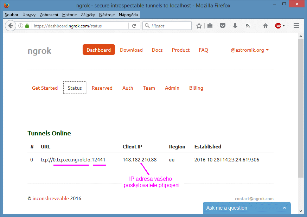Click the Established column header
The width and height of the screenshot is (307, 217).
(x=208, y=147)
